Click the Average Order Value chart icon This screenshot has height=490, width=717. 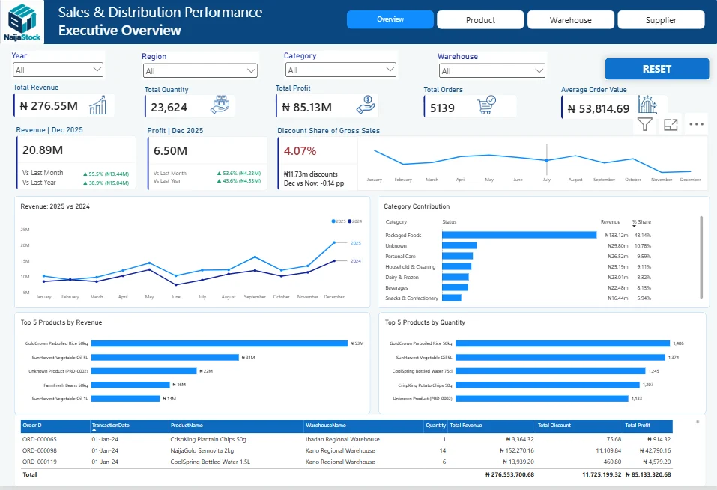point(647,105)
